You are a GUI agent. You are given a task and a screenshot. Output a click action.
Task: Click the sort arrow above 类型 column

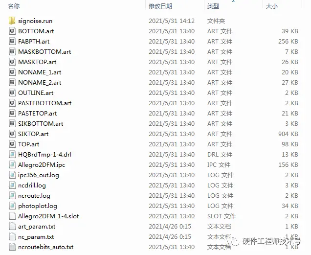pos(233,1)
